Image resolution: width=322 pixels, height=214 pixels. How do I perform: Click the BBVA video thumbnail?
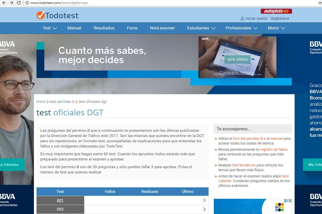(237, 57)
